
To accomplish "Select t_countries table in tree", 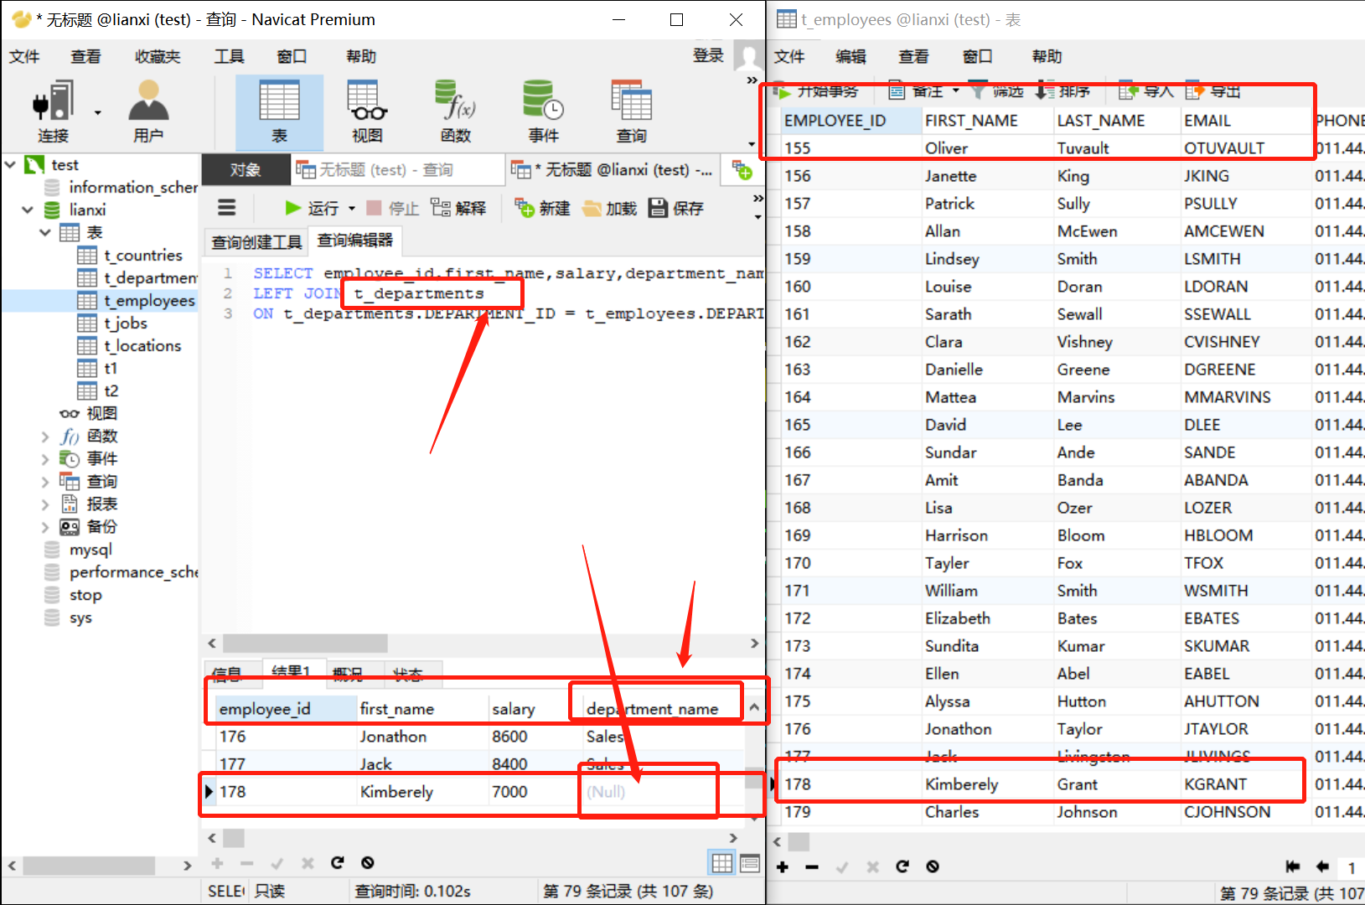I will click(x=142, y=255).
